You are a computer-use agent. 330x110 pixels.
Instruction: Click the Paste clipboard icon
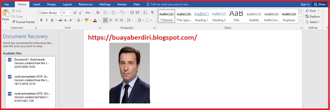pos(5,13)
